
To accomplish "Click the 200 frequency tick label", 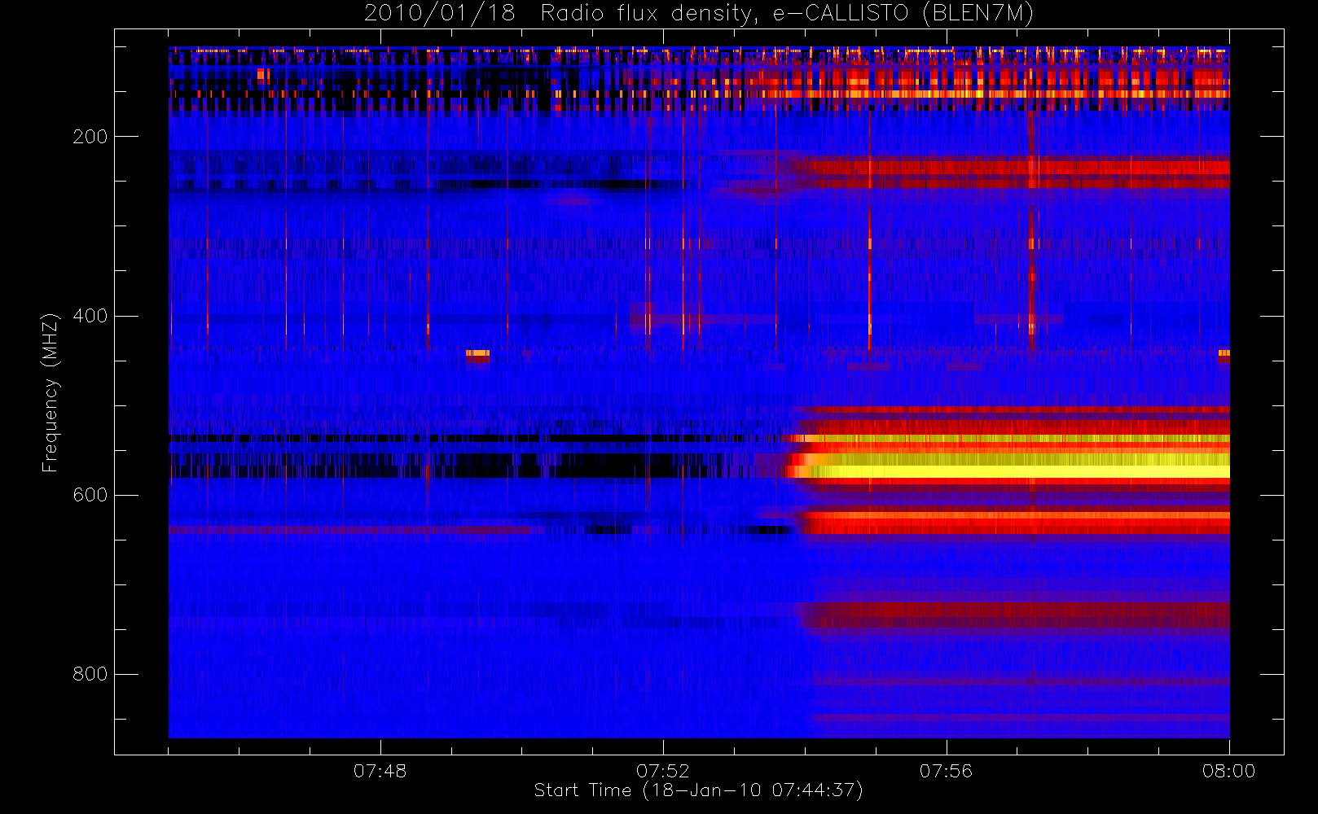I will pos(90,137).
